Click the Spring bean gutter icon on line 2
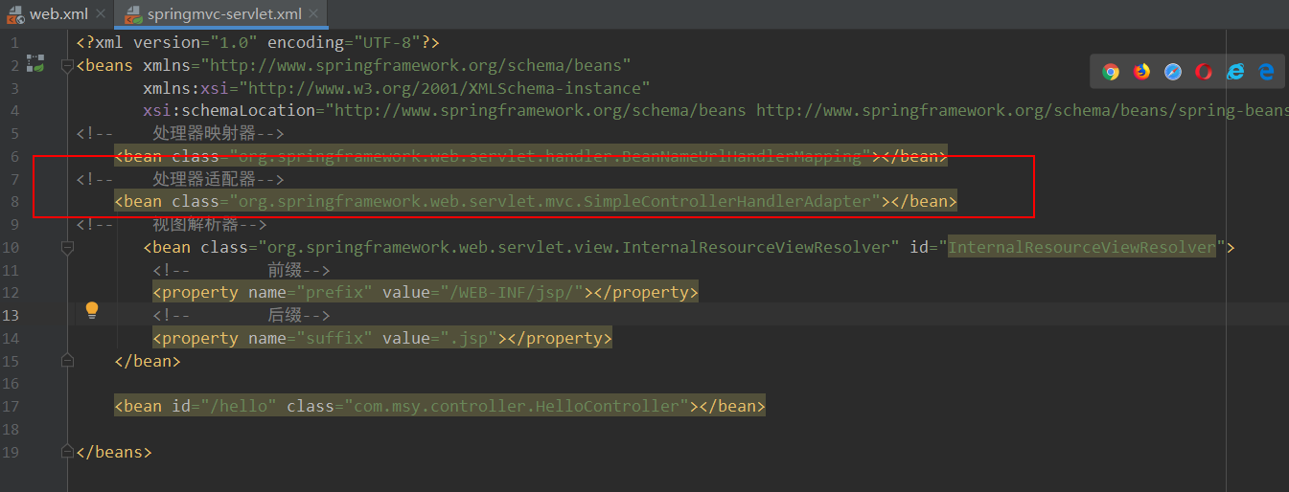 [x=35, y=64]
